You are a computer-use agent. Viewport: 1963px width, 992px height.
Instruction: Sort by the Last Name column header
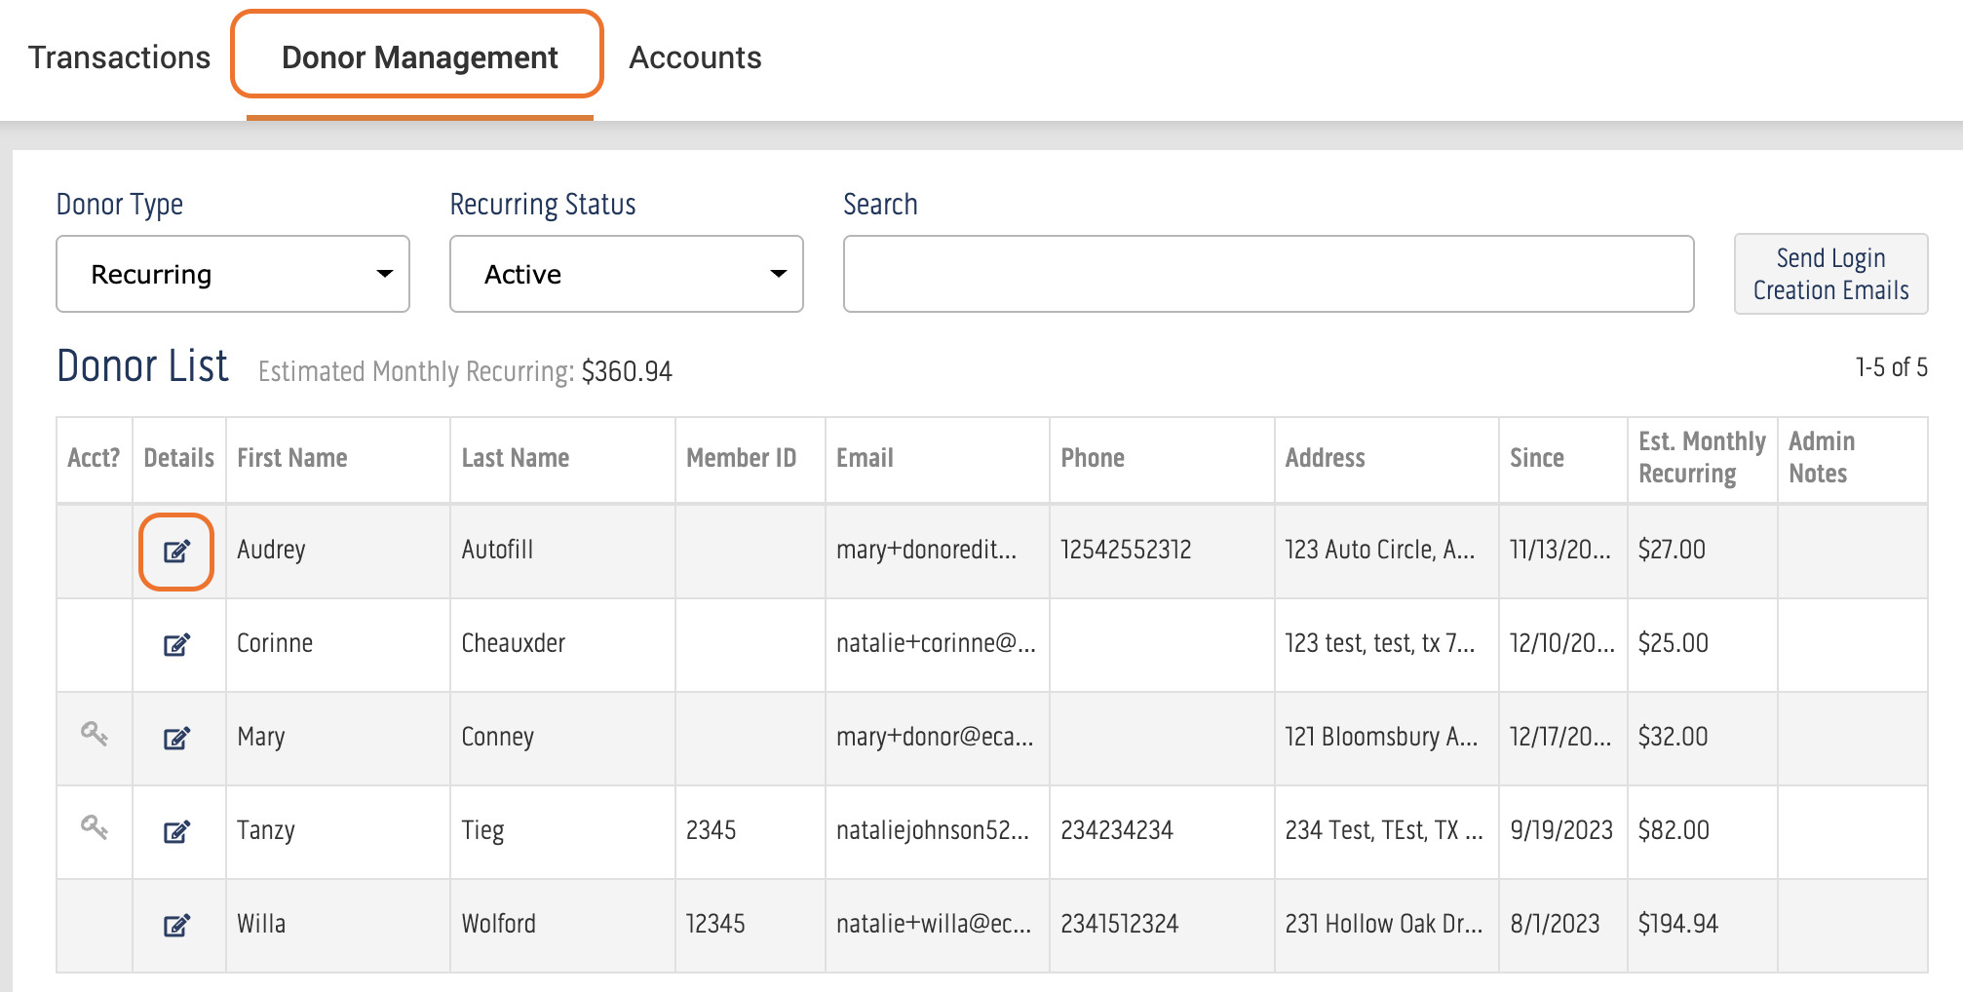(x=516, y=458)
